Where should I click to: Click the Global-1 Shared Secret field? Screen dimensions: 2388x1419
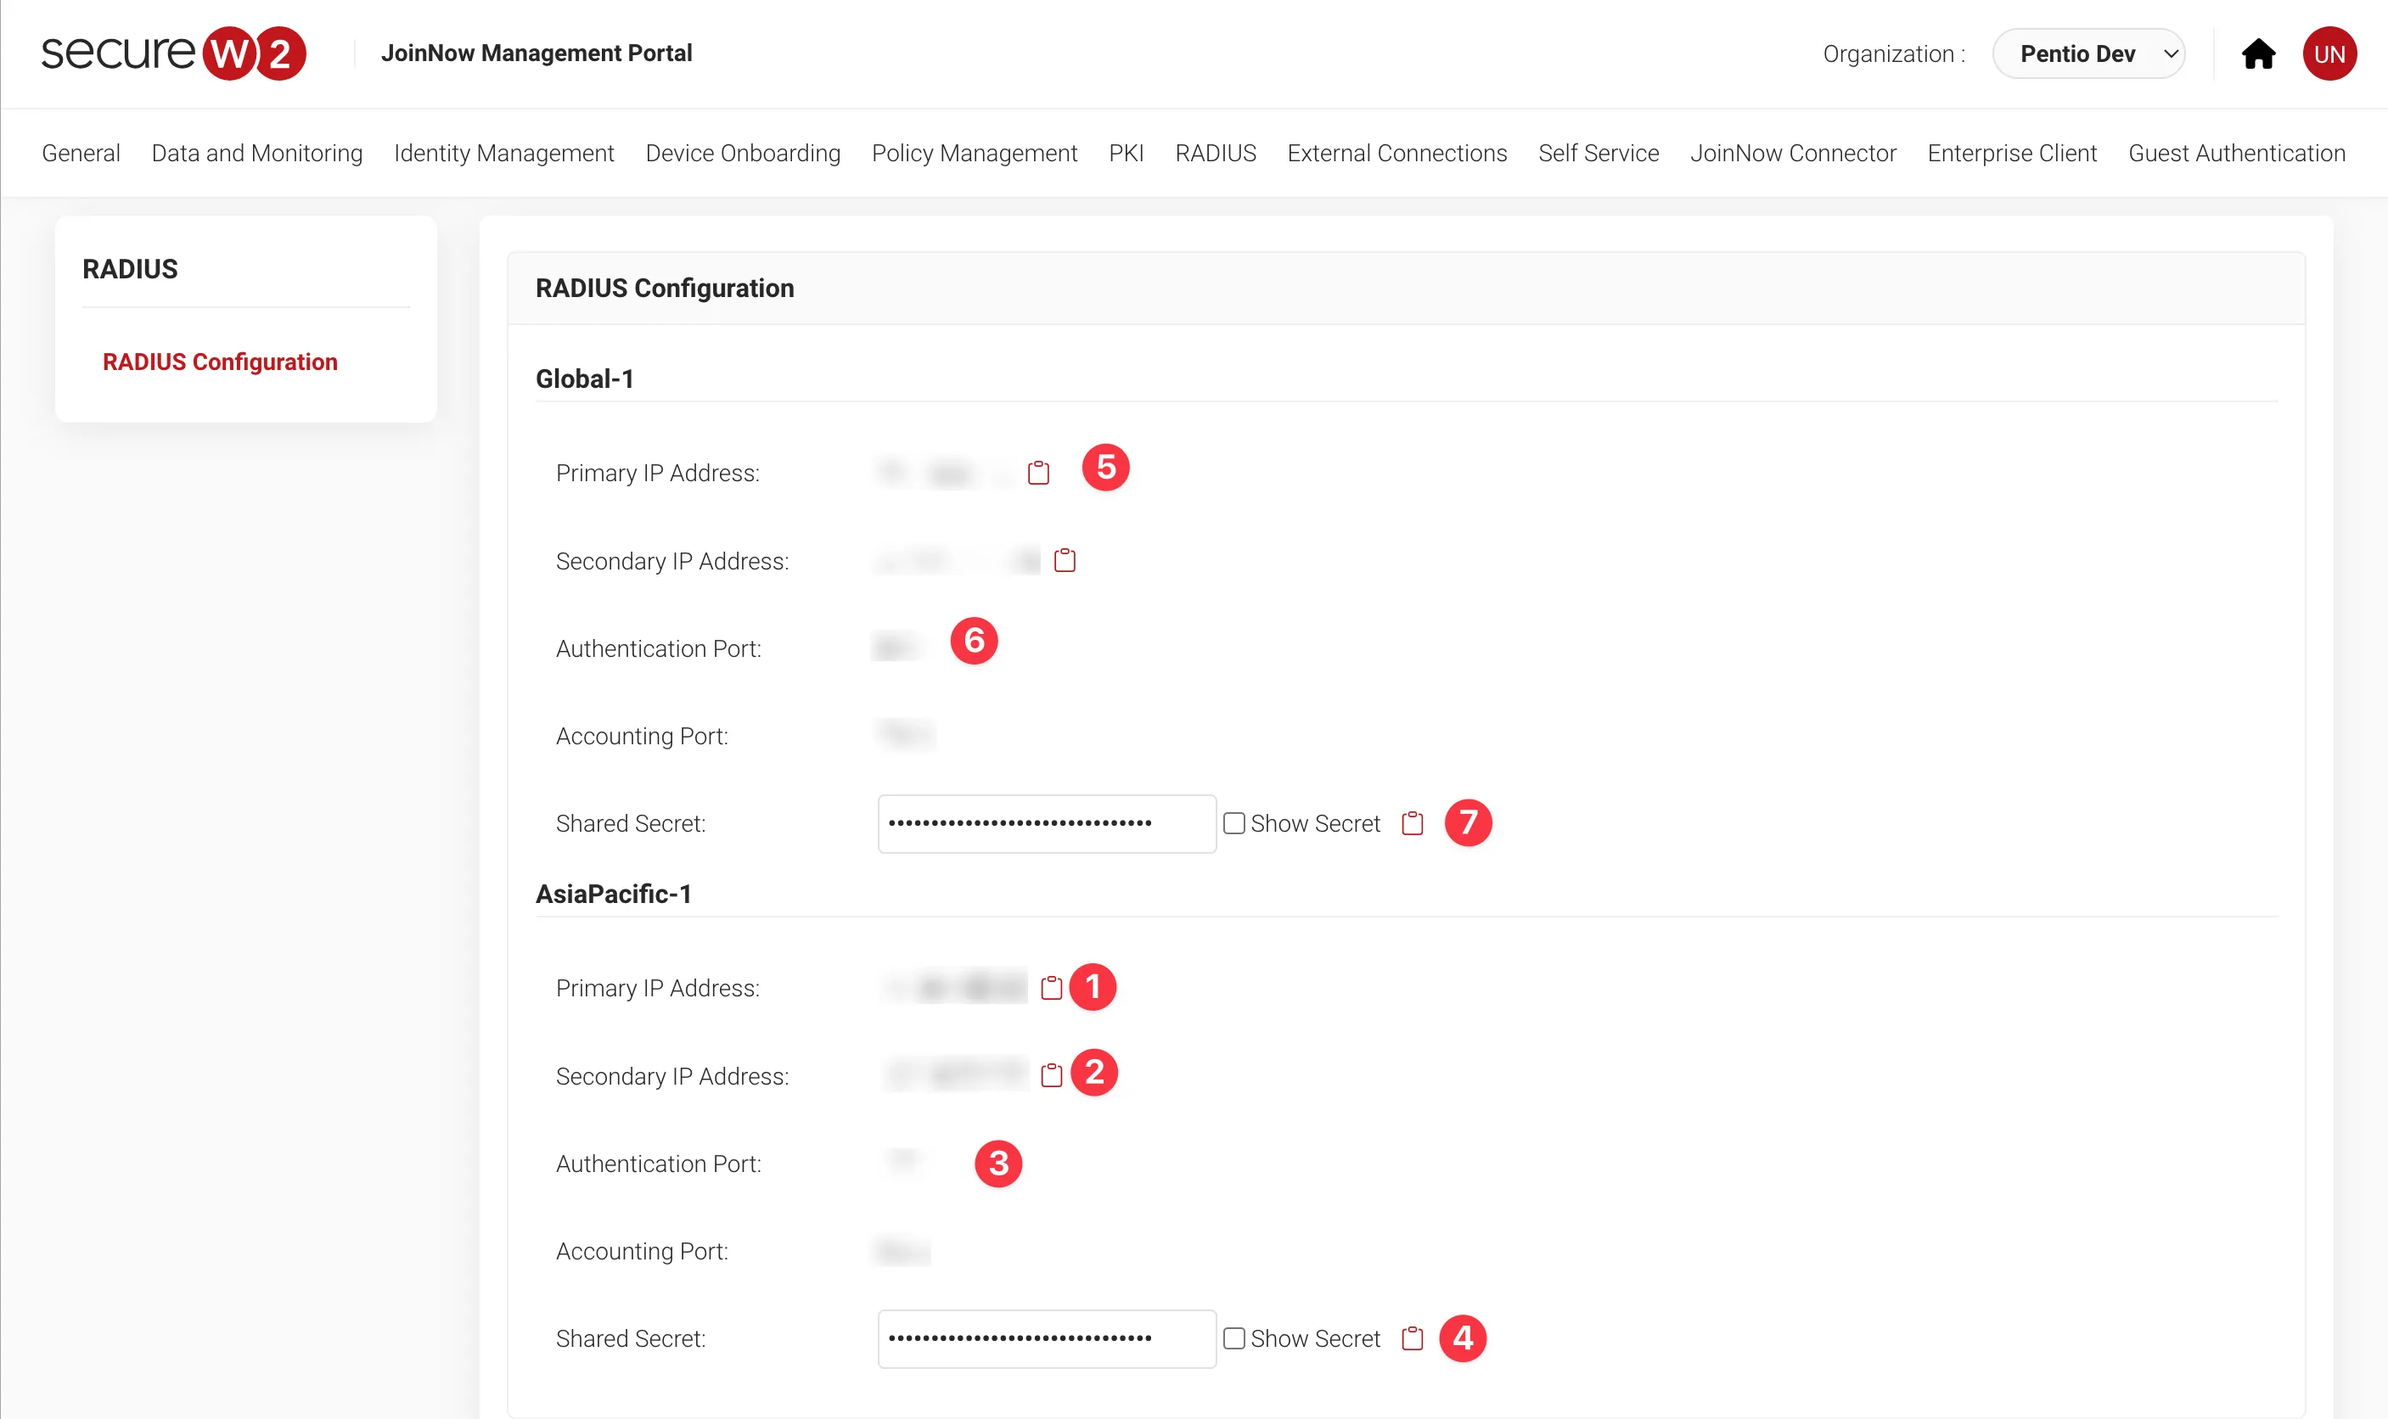(1046, 823)
